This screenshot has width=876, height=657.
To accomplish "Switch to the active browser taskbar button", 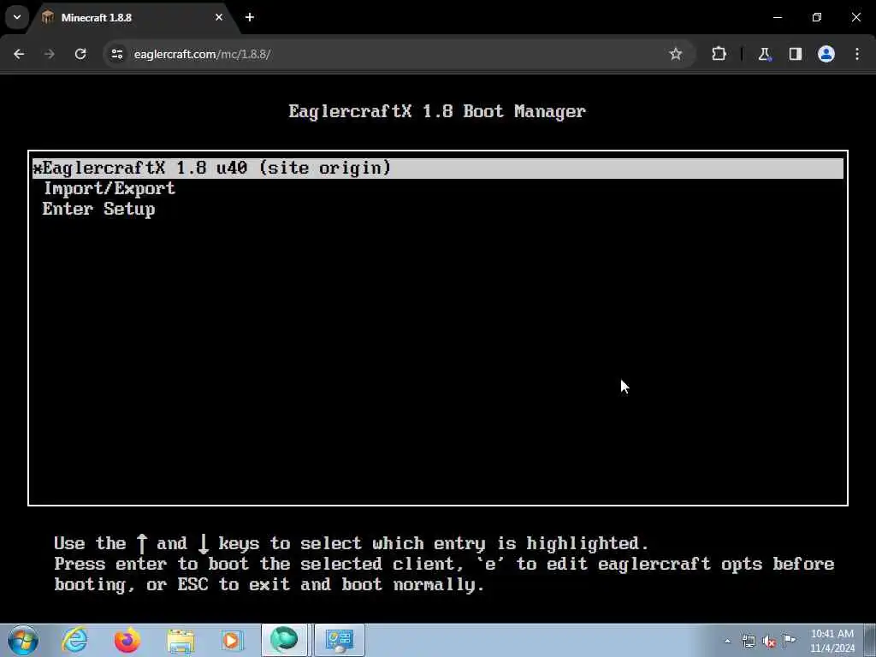I will pos(285,640).
